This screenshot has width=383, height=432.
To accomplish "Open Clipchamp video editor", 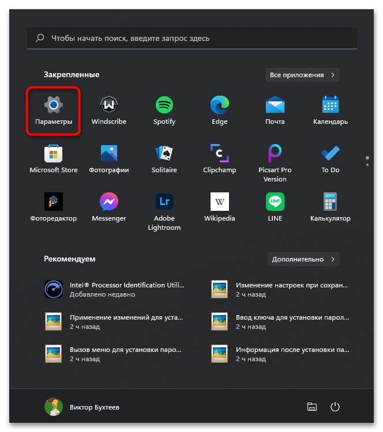I will pos(220,159).
